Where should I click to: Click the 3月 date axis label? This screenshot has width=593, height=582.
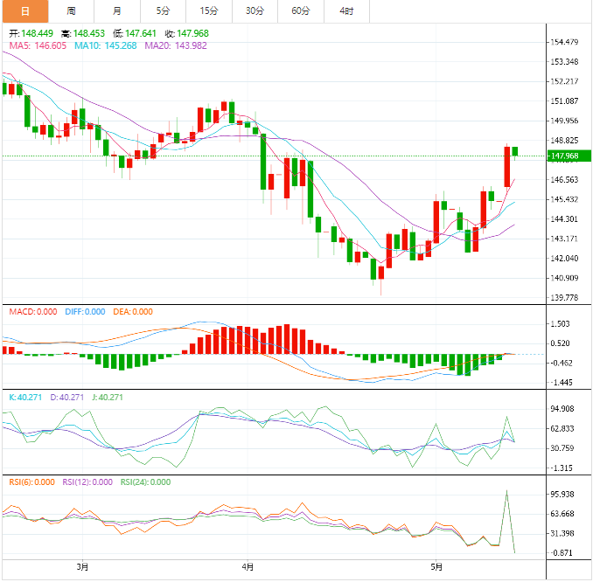click(x=82, y=567)
